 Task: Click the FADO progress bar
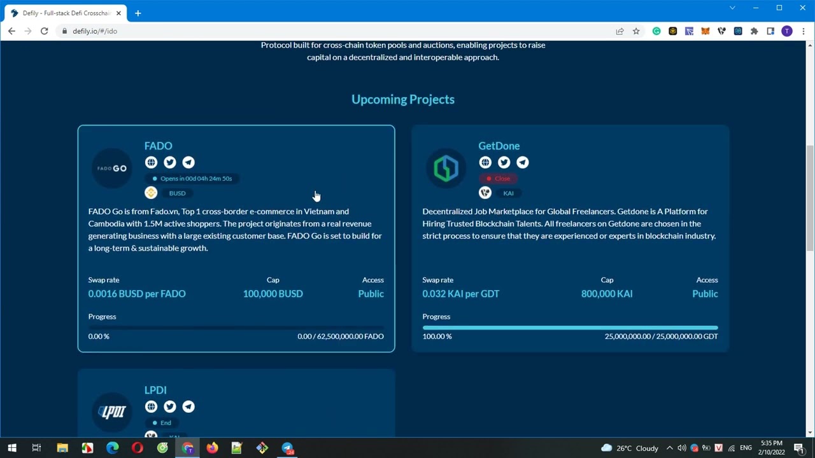click(236, 328)
